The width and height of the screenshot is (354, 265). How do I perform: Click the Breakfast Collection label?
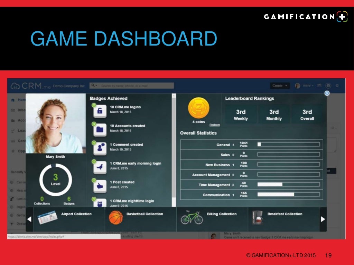coord(285,214)
